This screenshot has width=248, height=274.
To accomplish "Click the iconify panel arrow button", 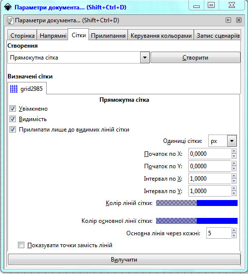I will [x=228, y=20].
